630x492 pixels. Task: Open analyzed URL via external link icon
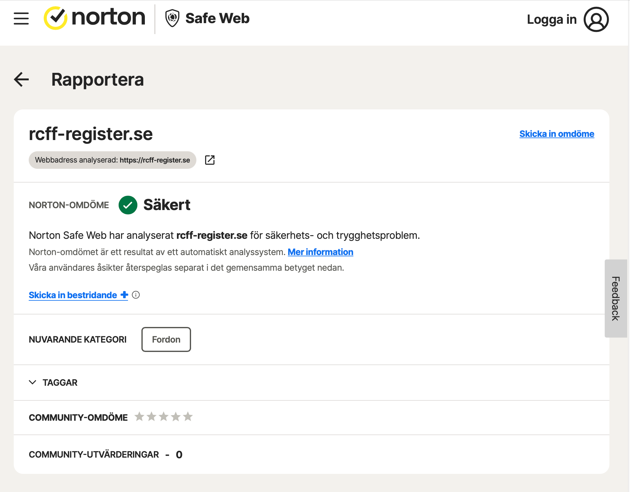(x=210, y=160)
